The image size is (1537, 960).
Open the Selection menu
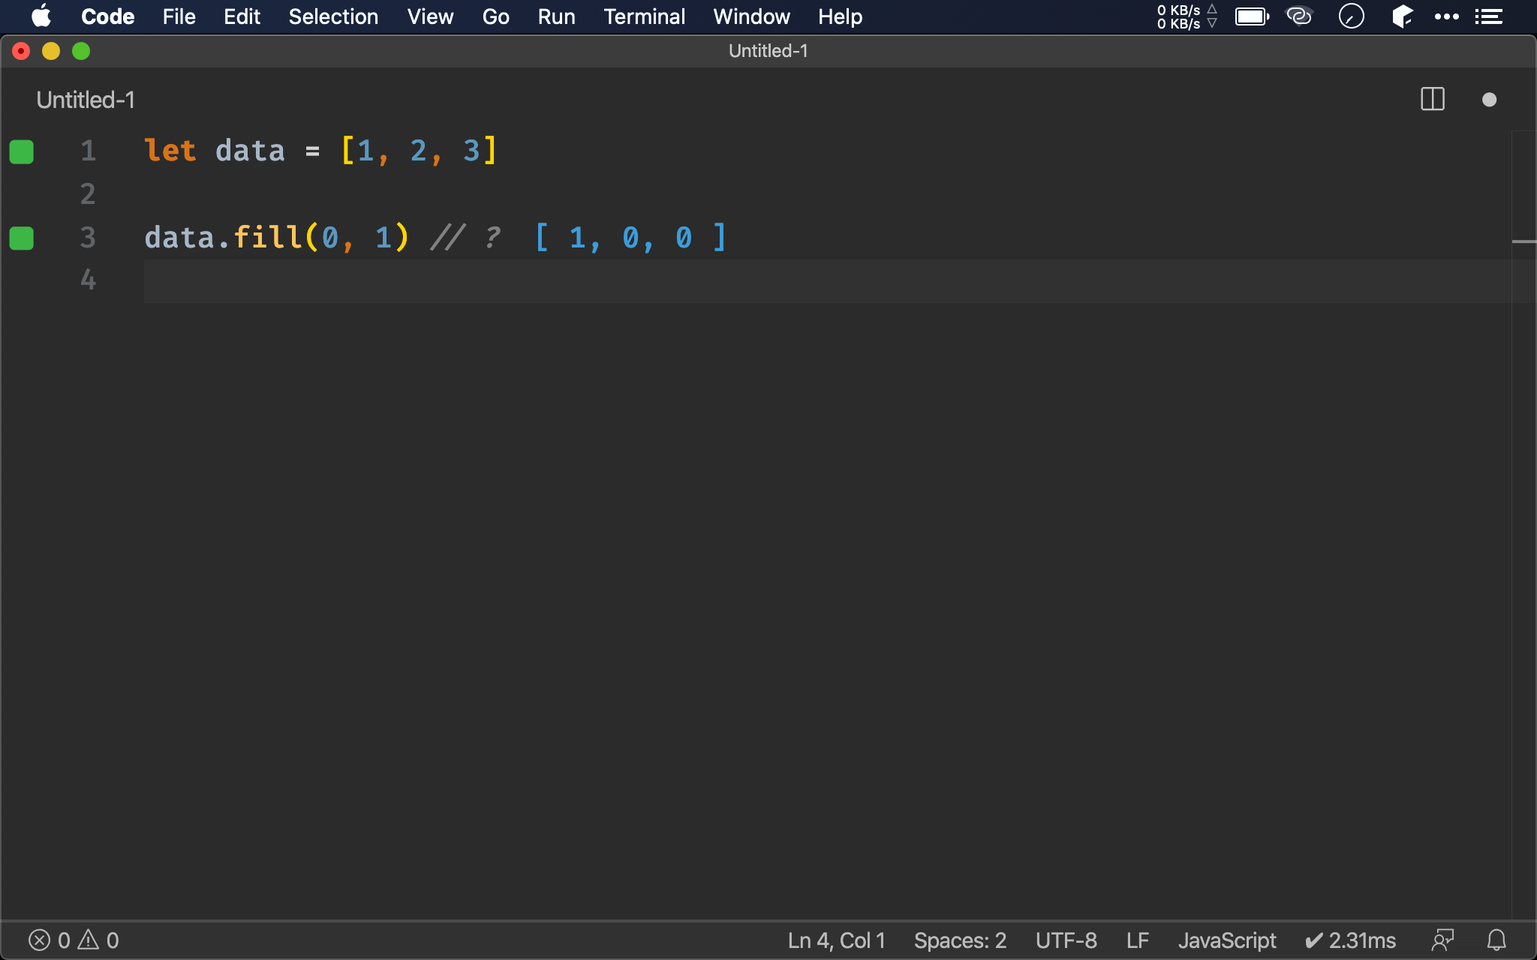pos(333,16)
